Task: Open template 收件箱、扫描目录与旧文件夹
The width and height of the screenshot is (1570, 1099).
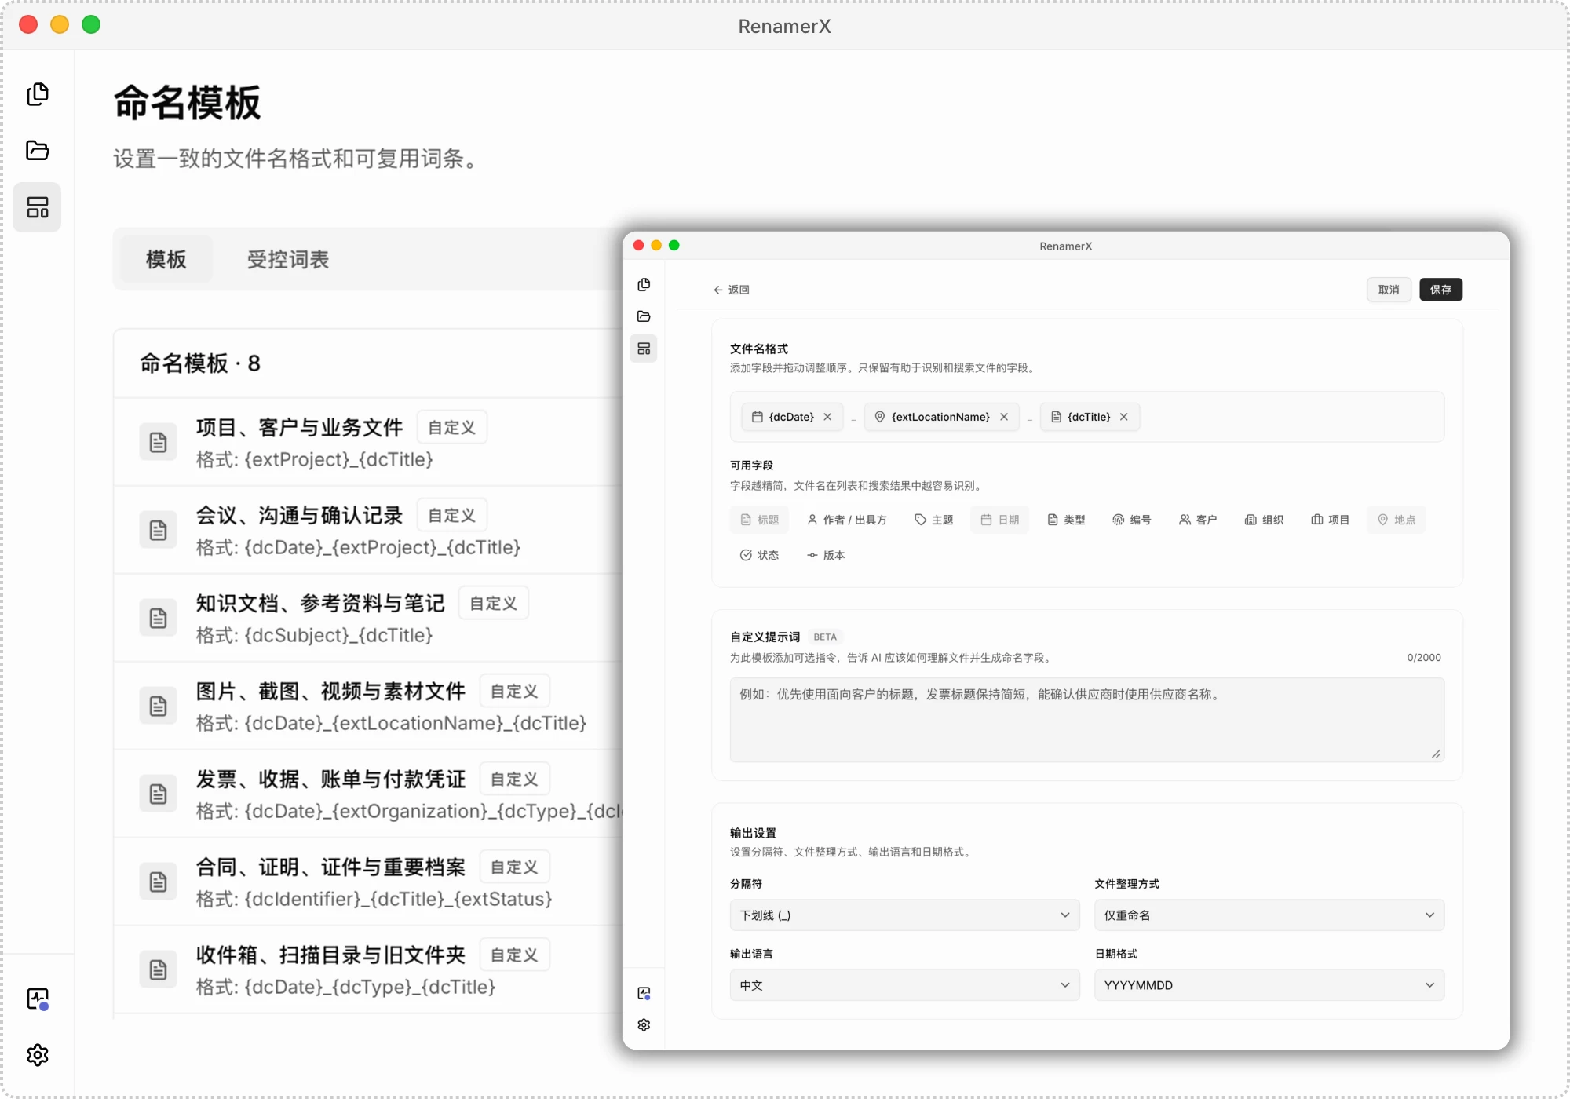Action: [369, 969]
